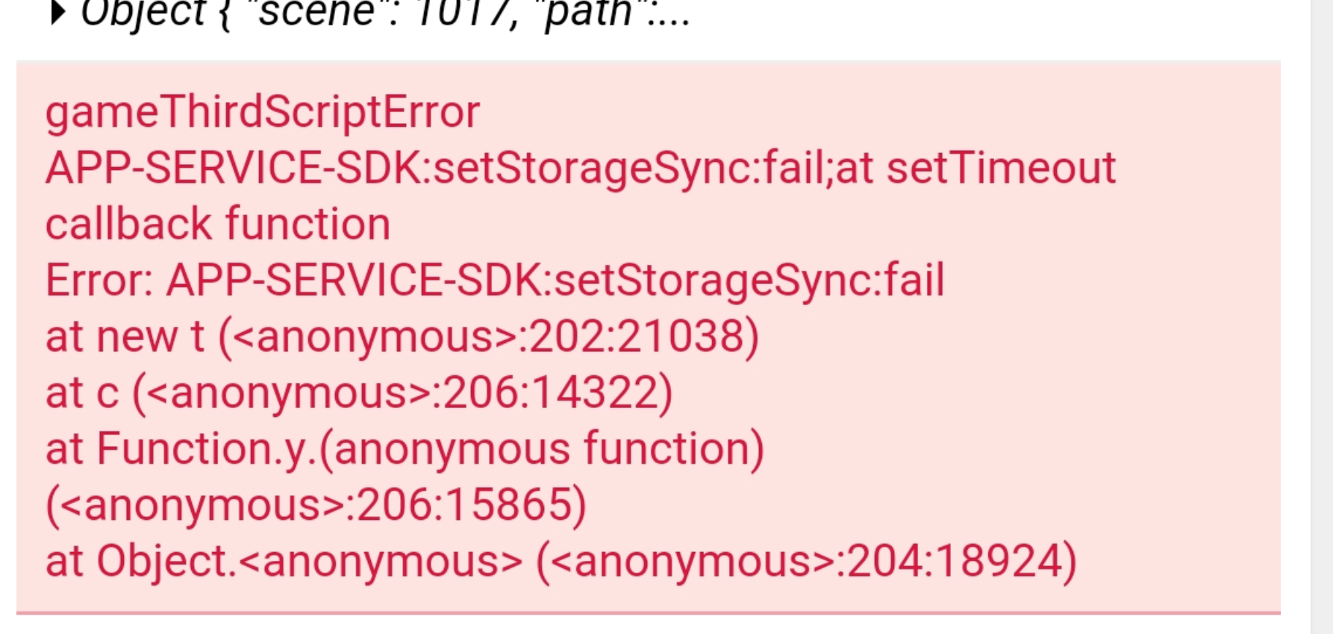Image resolution: width=1333 pixels, height=634 pixels.
Task: Click the "at Function.y.(anonymous function)" frame
Action: point(404,449)
